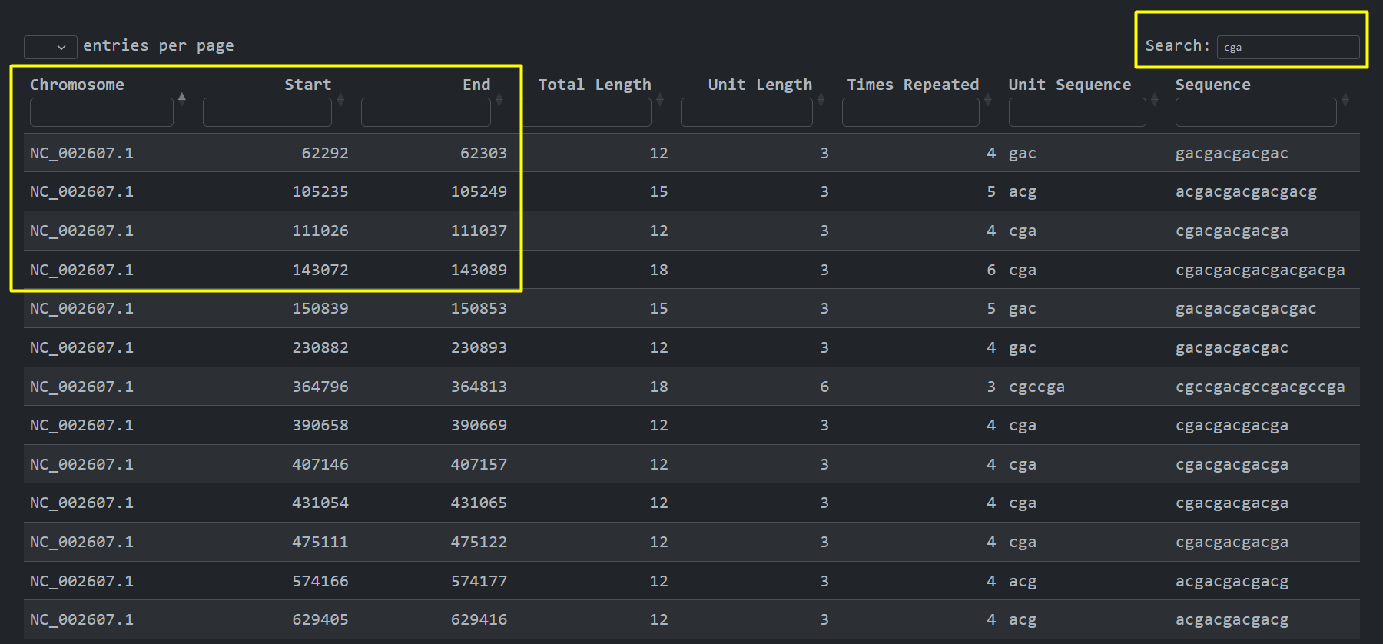The width and height of the screenshot is (1383, 644).
Task: Focus the Search box containing cga
Action: tap(1288, 47)
